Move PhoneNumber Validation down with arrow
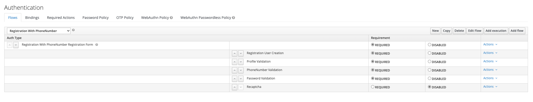533x102 pixels. (241, 70)
